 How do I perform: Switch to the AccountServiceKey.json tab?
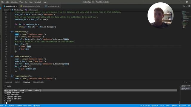tap(31, 6)
